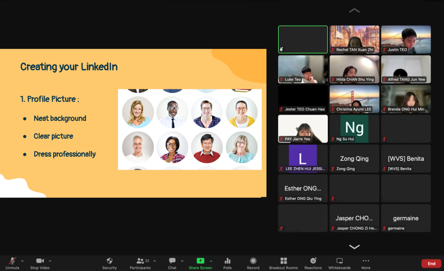Open audio options arrow beside Unmute
Viewport: 444px width, 271px height.
point(22,261)
